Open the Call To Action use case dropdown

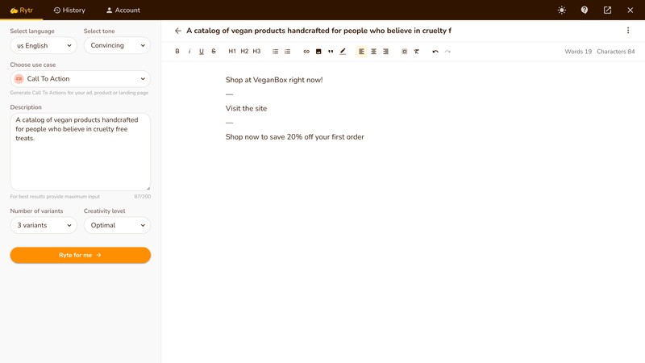pos(80,79)
